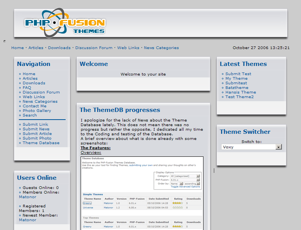Viewport: 301px width, 230px height.
Task: Go to News Categories in Navigation panel
Action: pyautogui.click(x=40, y=101)
